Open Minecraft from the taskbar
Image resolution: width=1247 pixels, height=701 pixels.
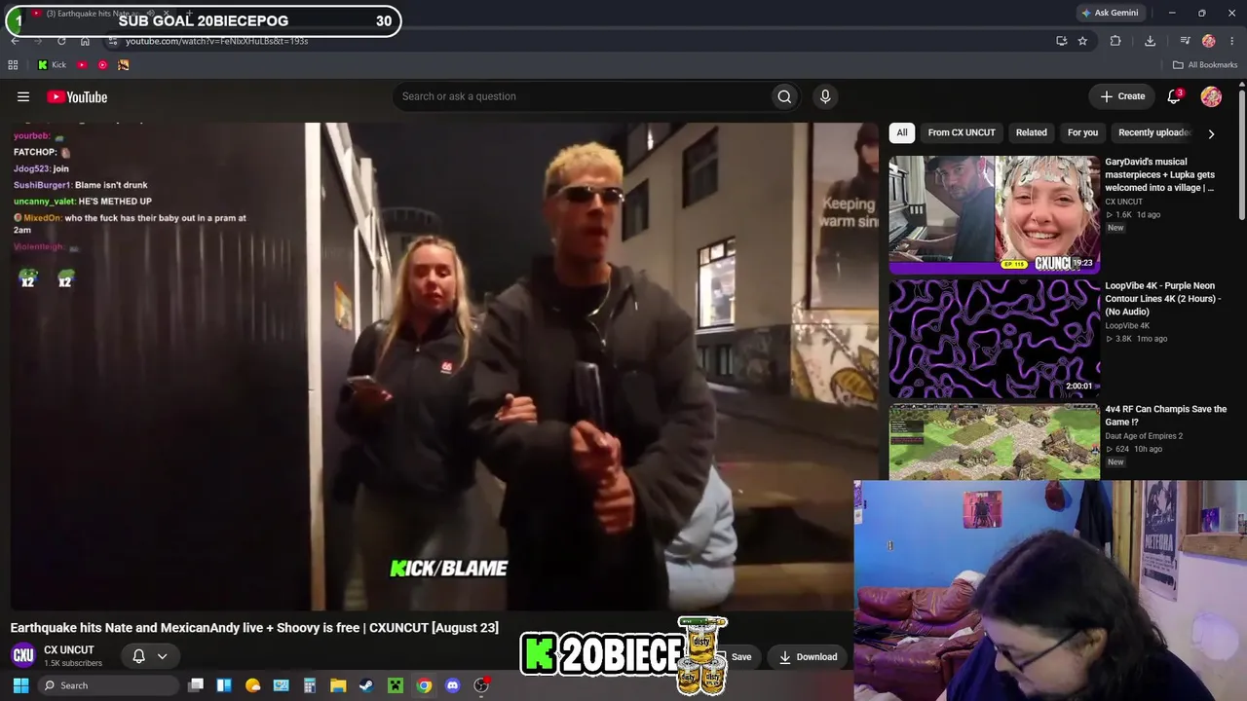396,685
